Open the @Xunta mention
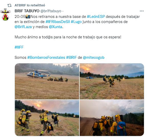The image size is (147, 137). click(56, 27)
